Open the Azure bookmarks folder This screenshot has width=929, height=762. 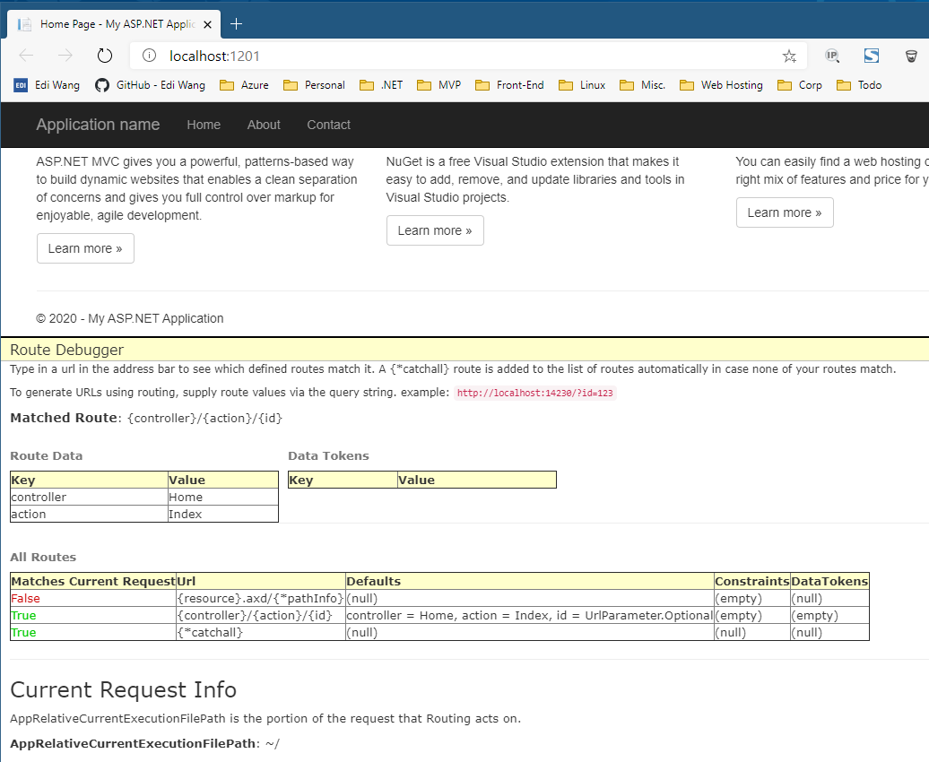[x=244, y=85]
